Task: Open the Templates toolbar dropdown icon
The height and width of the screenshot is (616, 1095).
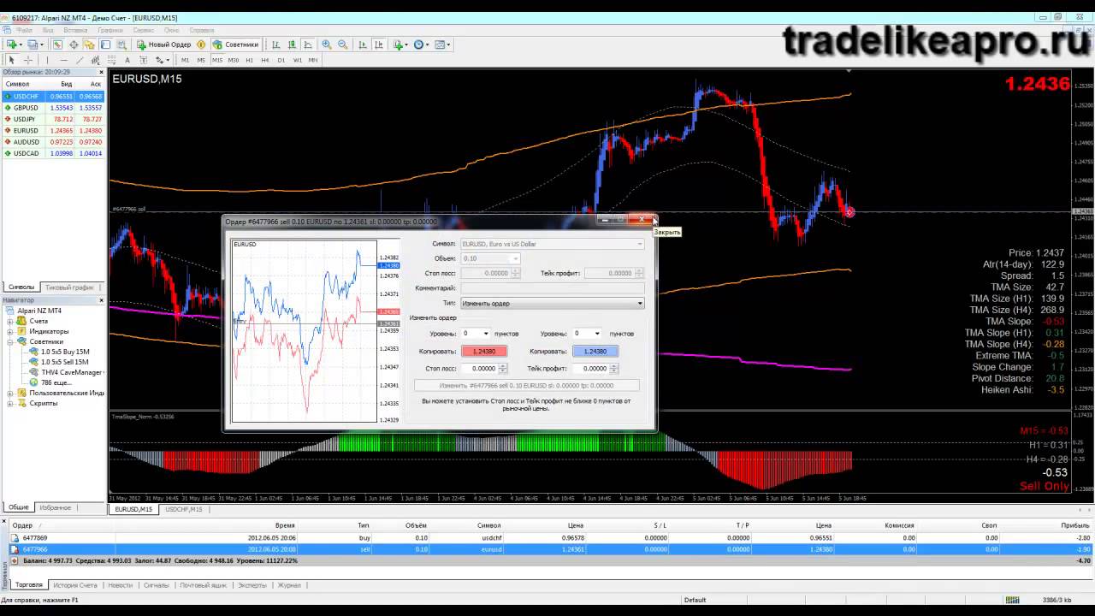Action: point(442,44)
